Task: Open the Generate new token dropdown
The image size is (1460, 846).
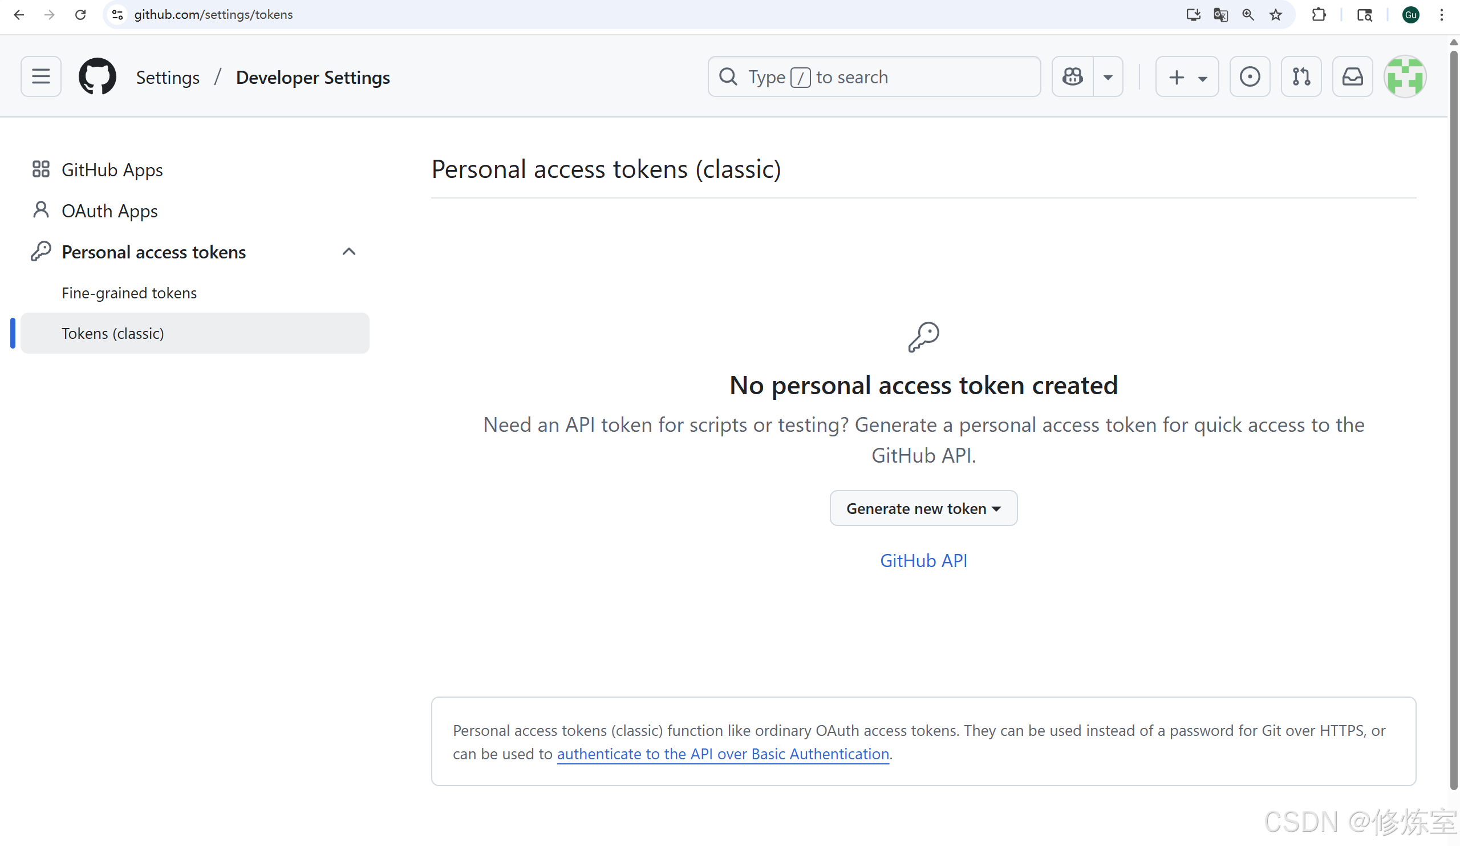Action: click(x=923, y=508)
